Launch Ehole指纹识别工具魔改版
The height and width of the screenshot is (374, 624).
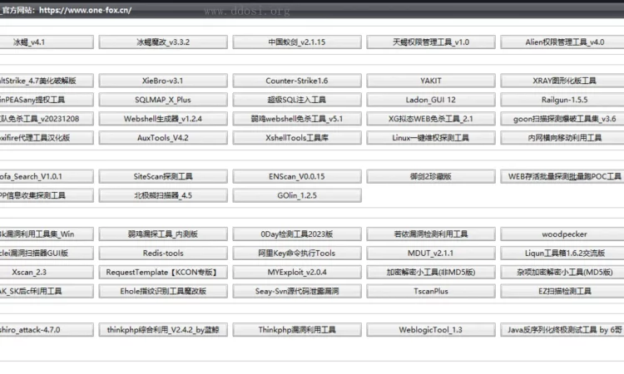pos(163,292)
